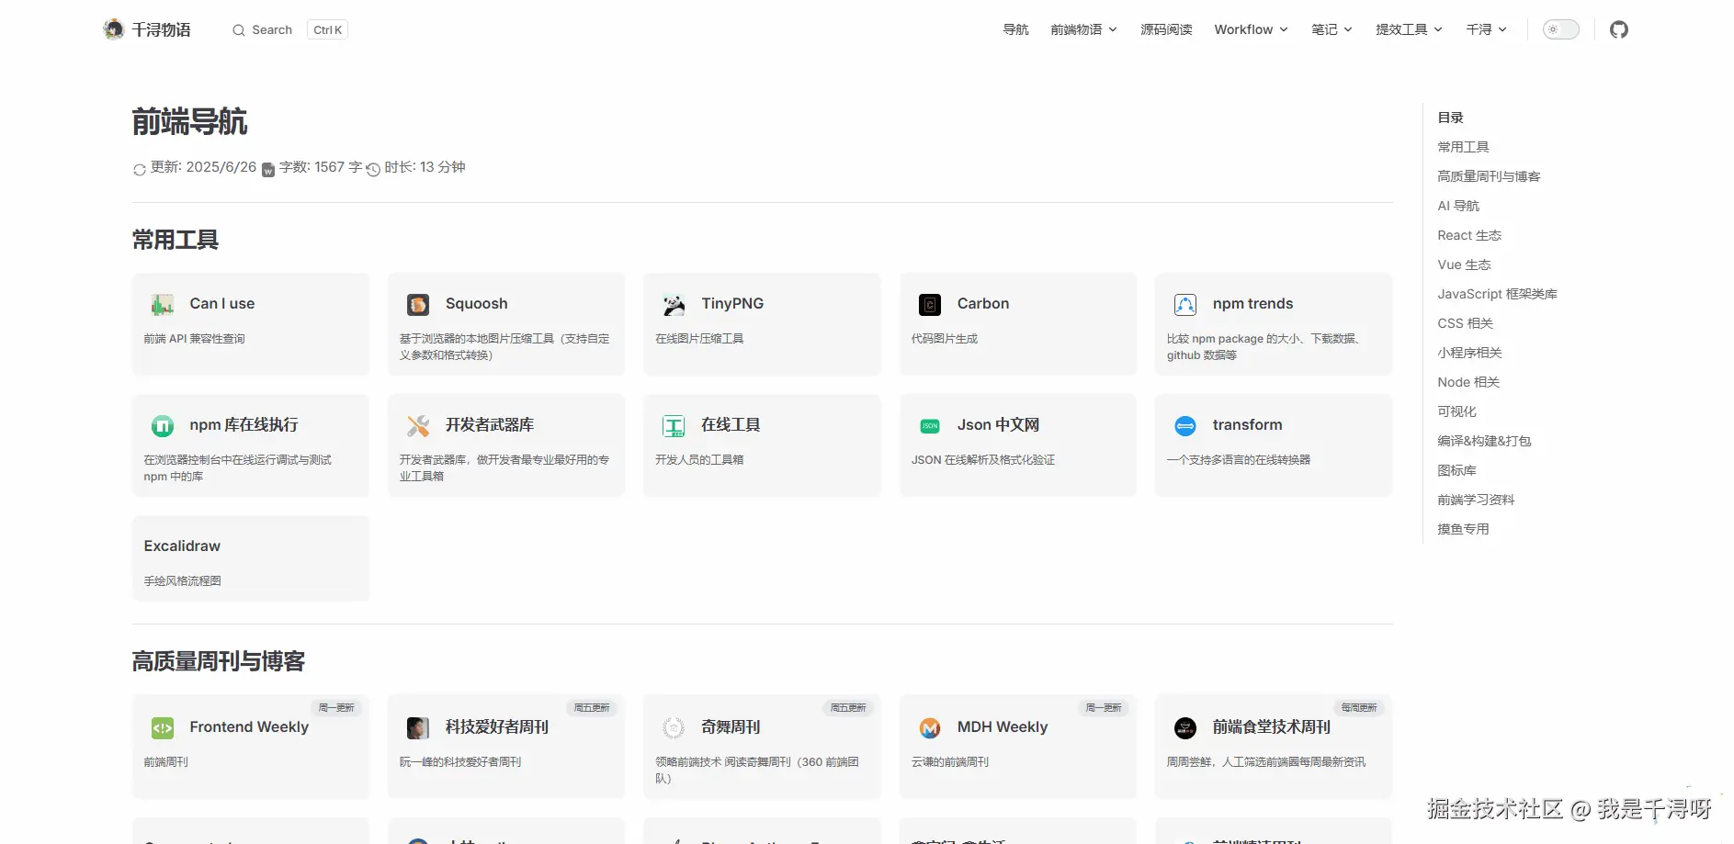Click the Can I use card icon

(x=163, y=304)
